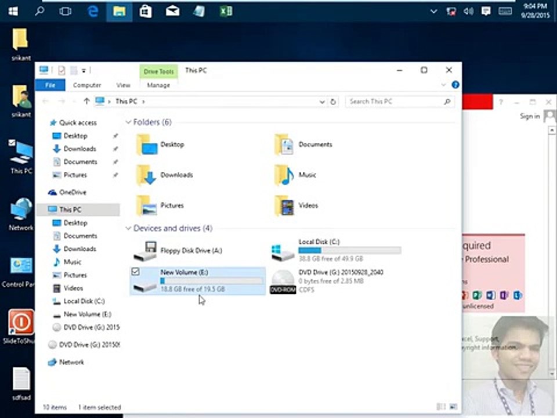Switch to large icons view in status bar

pyautogui.click(x=454, y=406)
